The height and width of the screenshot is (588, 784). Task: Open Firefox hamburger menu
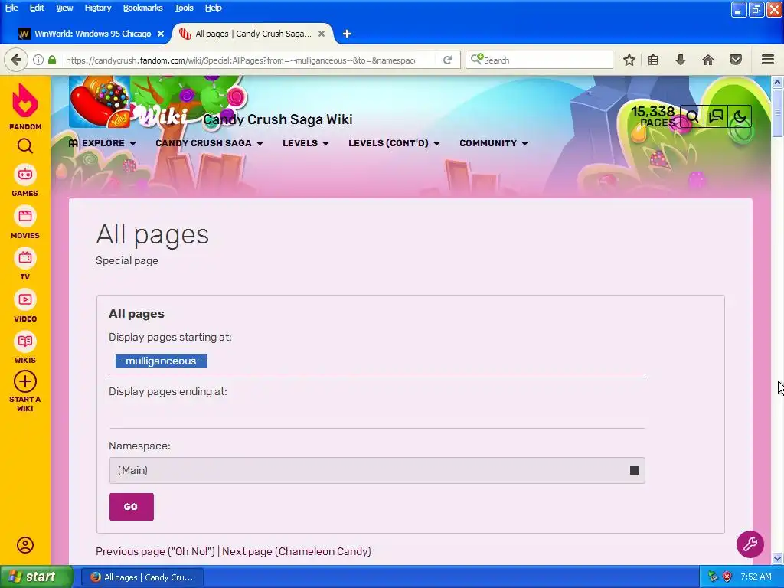(768, 60)
